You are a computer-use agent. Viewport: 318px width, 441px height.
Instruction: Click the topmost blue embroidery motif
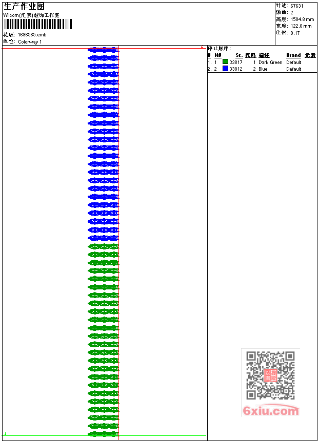(104, 50)
